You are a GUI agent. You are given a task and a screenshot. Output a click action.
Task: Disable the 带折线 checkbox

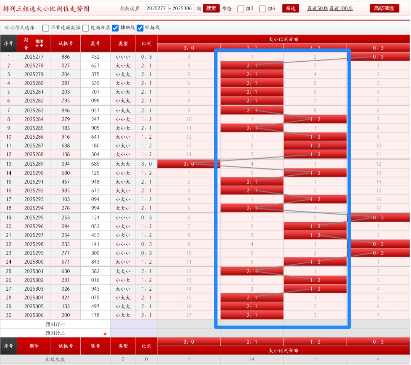(x=140, y=28)
